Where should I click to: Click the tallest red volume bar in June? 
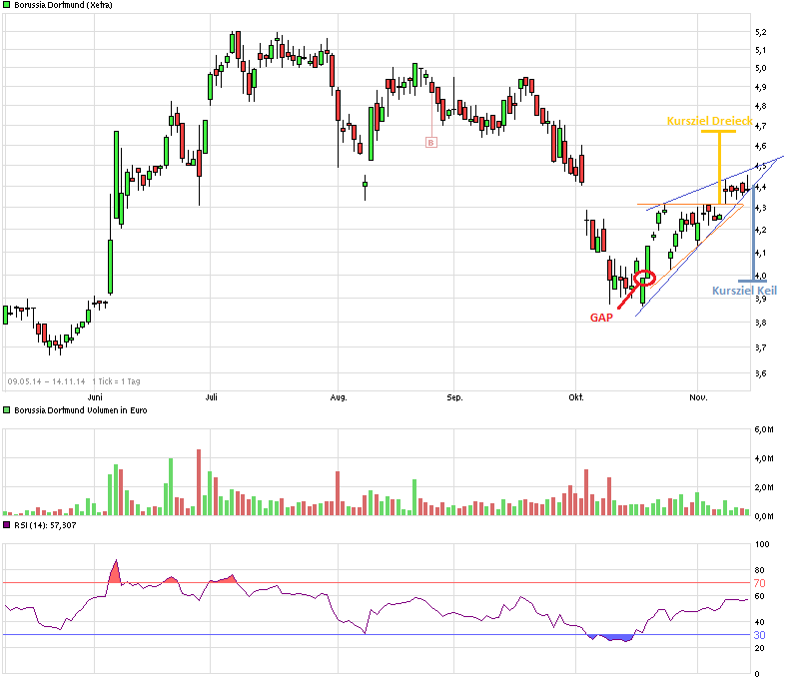(199, 482)
